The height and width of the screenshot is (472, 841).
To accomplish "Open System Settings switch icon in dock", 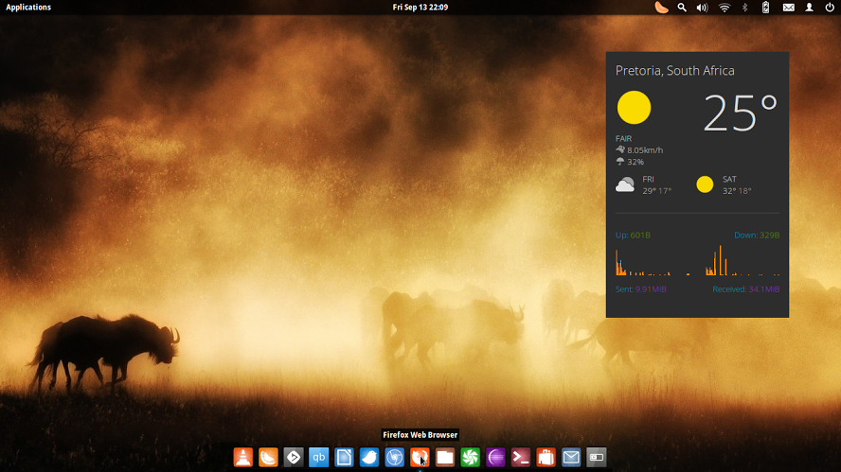I will tap(596, 457).
